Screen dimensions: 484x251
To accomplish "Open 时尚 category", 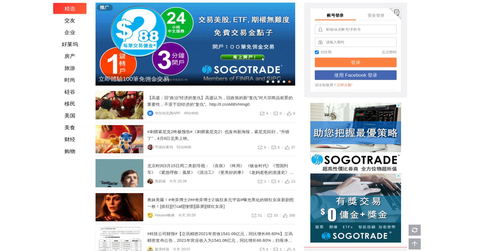I will pos(70,80).
